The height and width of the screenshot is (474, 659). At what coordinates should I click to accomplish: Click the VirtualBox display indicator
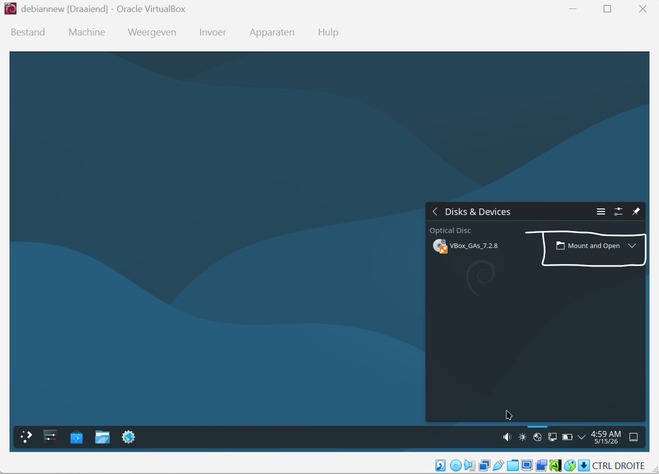[527, 465]
